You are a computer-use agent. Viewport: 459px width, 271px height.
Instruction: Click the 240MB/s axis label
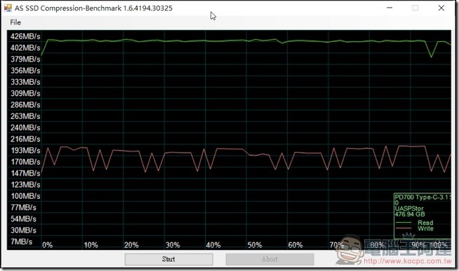(25, 127)
